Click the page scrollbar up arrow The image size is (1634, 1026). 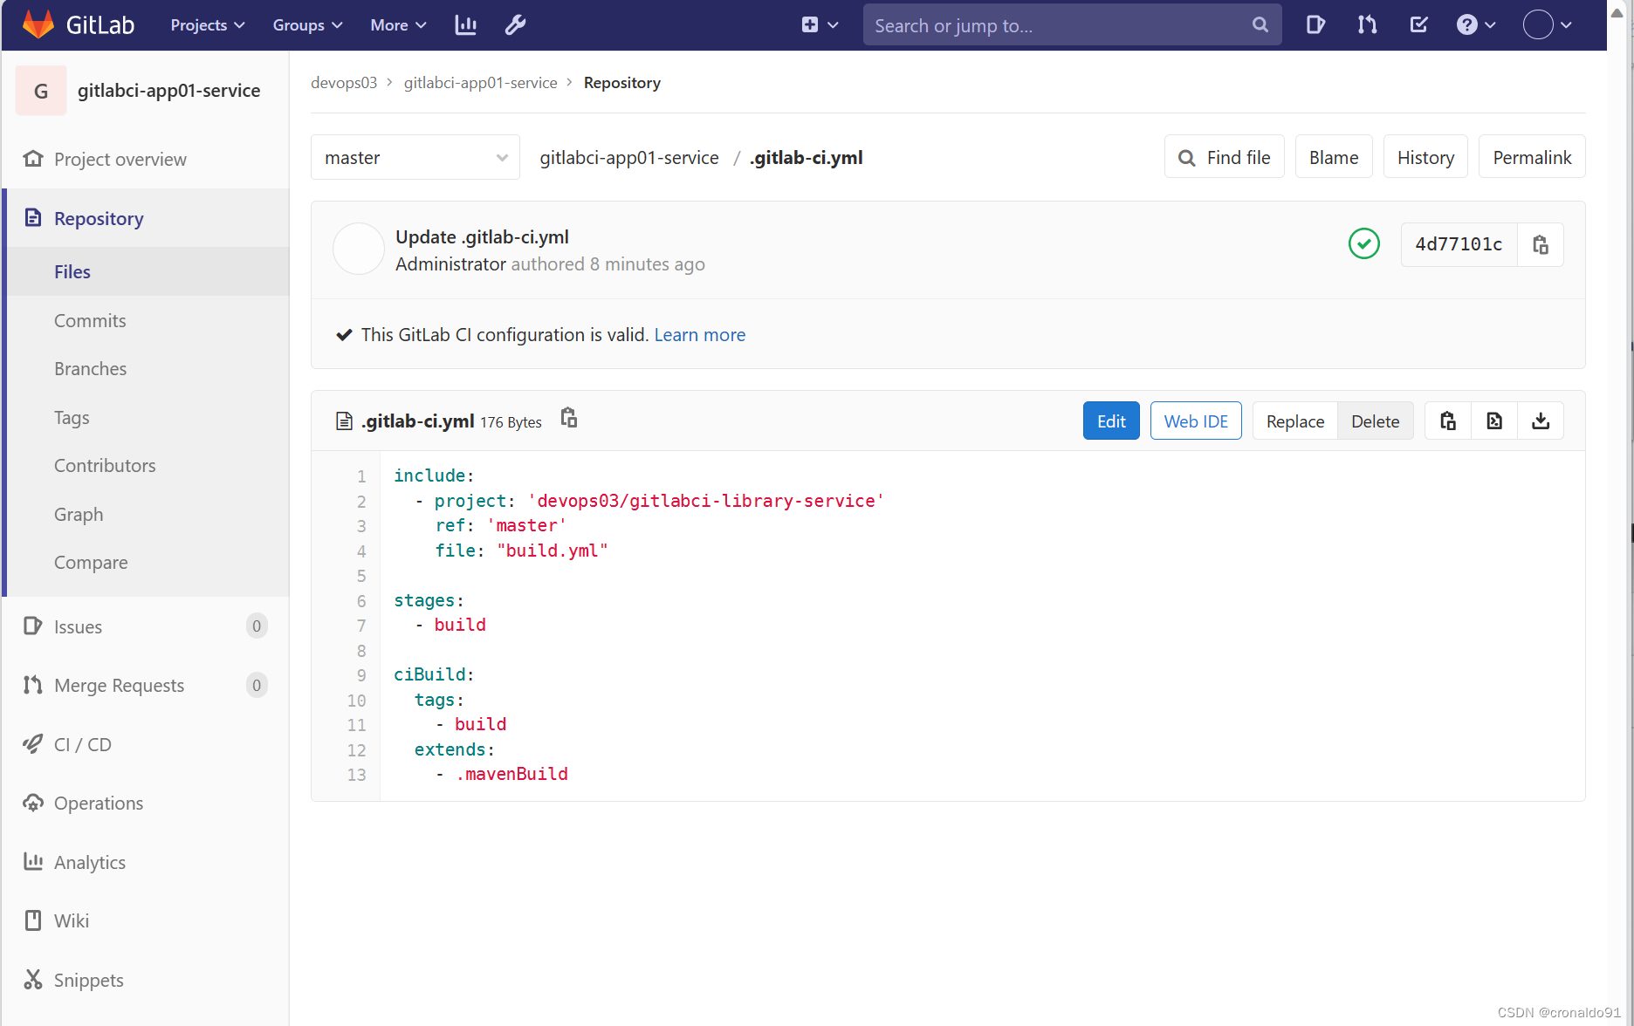[1617, 12]
